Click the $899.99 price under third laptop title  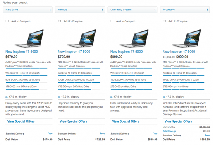pyautogui.click(x=117, y=57)
